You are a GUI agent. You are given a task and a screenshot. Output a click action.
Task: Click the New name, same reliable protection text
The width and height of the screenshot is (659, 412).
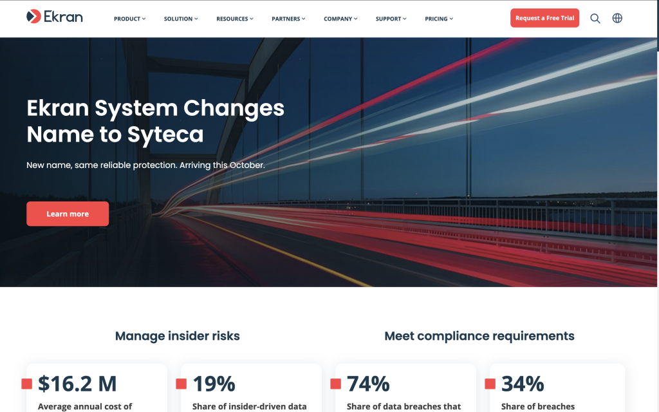pyautogui.click(x=145, y=165)
